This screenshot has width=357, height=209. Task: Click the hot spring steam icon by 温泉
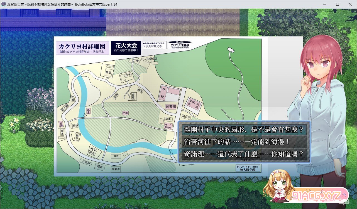(x=84, y=115)
